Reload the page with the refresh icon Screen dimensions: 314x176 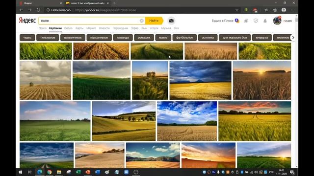(38, 10)
